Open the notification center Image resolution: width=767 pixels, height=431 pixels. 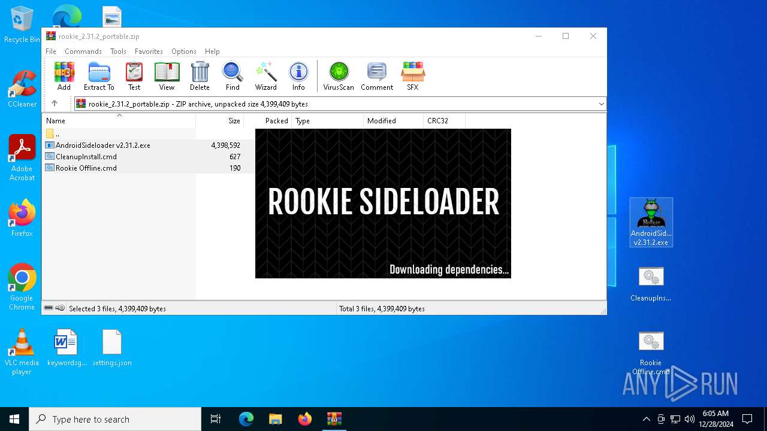click(747, 419)
